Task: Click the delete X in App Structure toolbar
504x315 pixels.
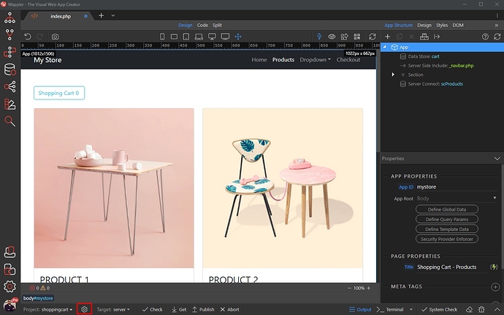Action: pos(411,37)
